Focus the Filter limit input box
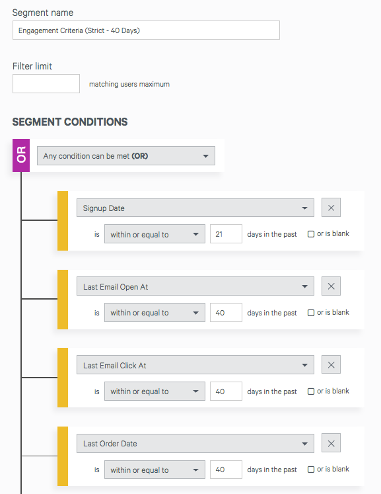Image resolution: width=381 pixels, height=494 pixels. (x=46, y=84)
